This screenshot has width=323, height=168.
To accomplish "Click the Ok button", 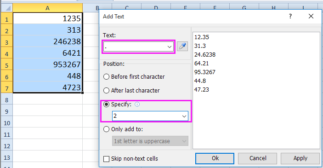I will point(215,158).
